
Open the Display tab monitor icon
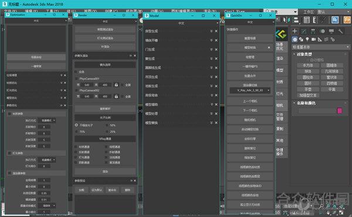pyautogui.click(x=331, y=31)
